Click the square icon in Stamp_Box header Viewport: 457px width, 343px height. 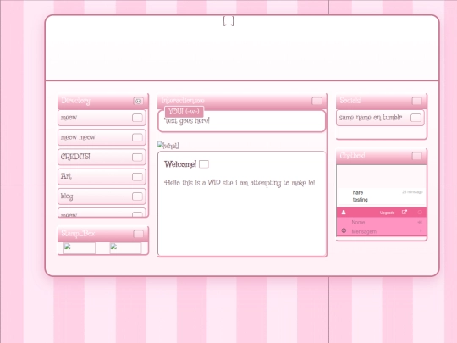[x=139, y=234]
